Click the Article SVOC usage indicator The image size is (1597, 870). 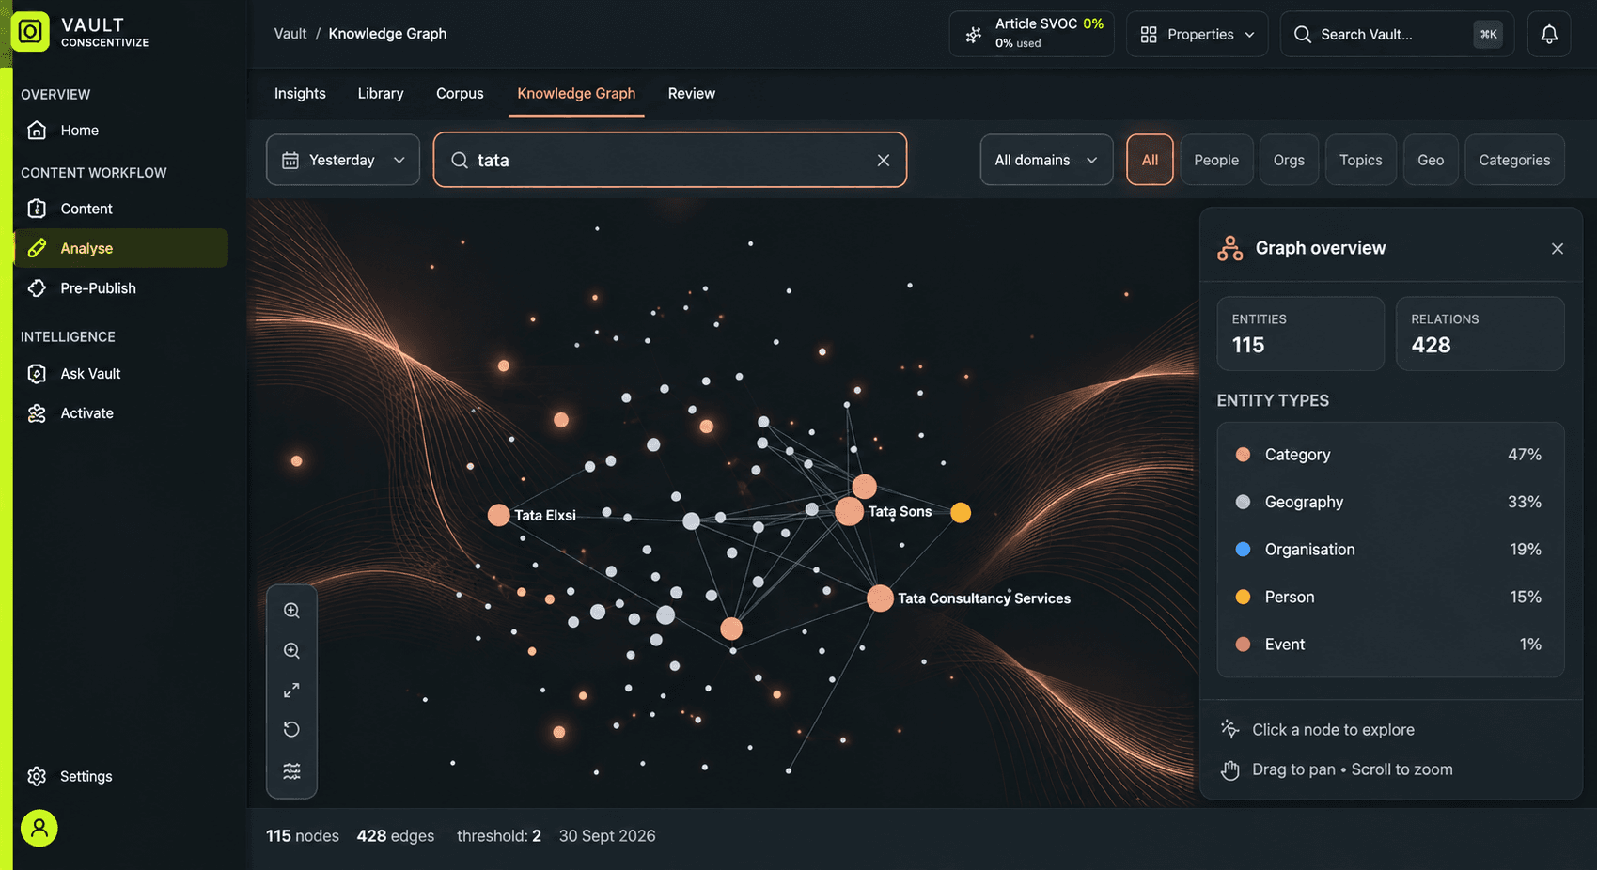(1032, 34)
